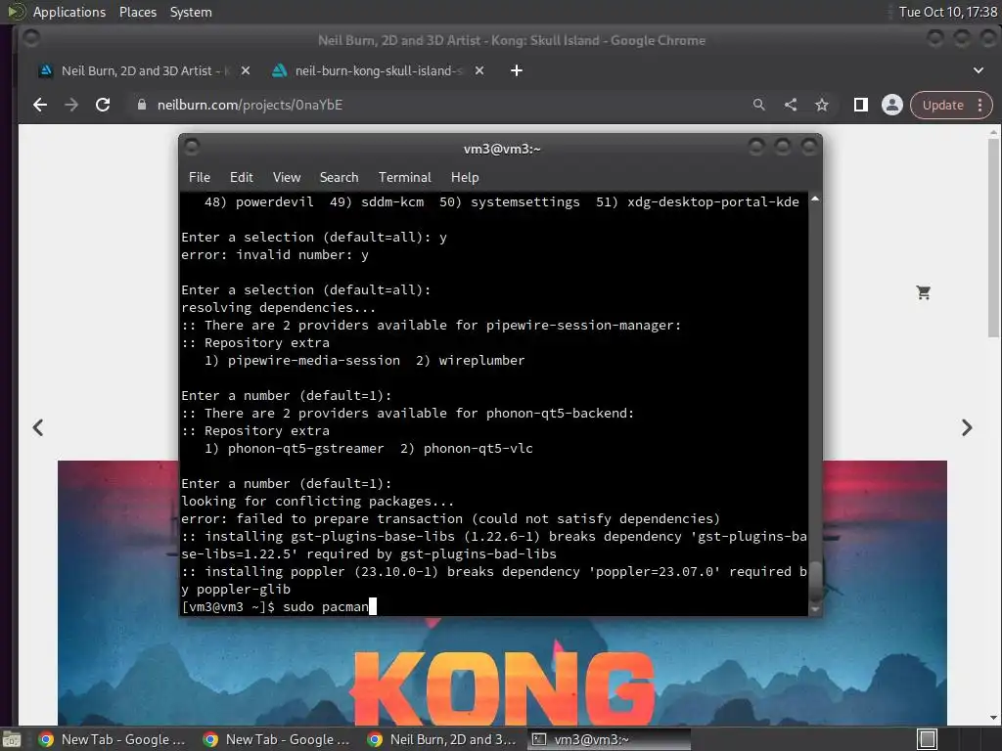Click Chrome forward navigation arrow
This screenshot has width=1002, height=751.
click(70, 105)
